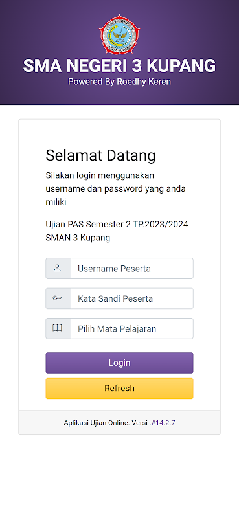The width and height of the screenshot is (239, 518).
Task: Click the user icon beside Username Peserta
Action: pyautogui.click(x=58, y=268)
